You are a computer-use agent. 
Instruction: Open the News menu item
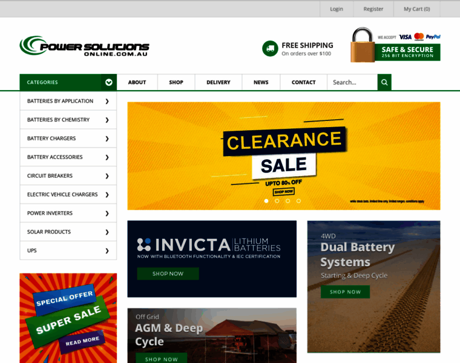point(261,82)
